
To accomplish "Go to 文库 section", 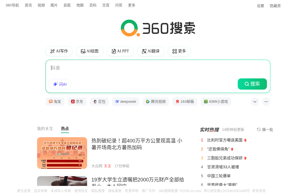I will click(x=106, y=5).
